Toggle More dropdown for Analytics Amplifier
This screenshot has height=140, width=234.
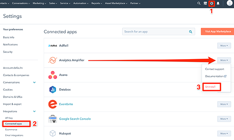(224, 60)
